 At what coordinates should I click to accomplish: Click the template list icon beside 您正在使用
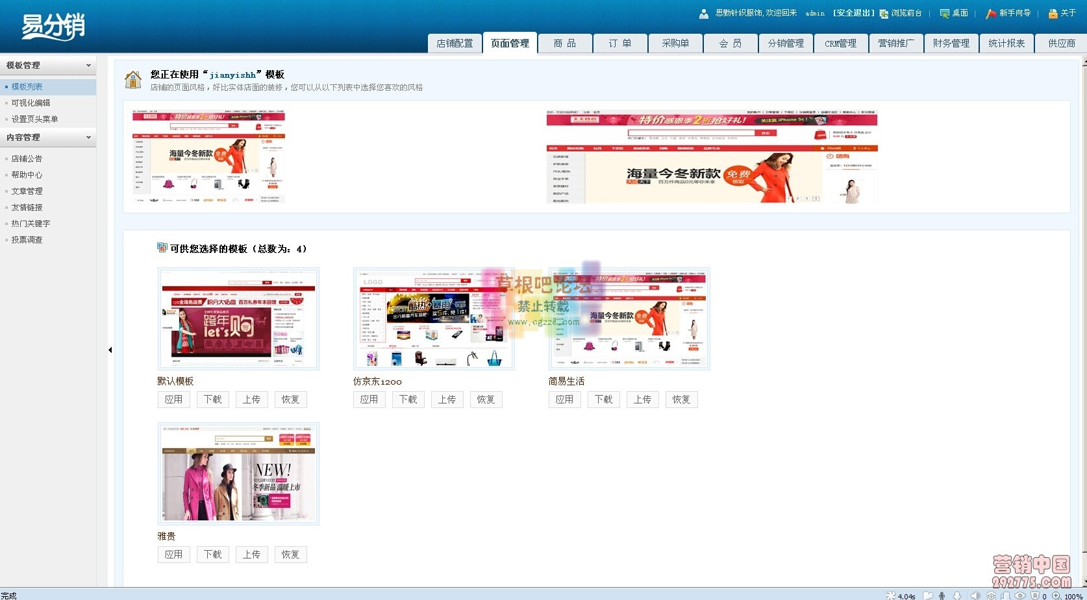pyautogui.click(x=133, y=79)
